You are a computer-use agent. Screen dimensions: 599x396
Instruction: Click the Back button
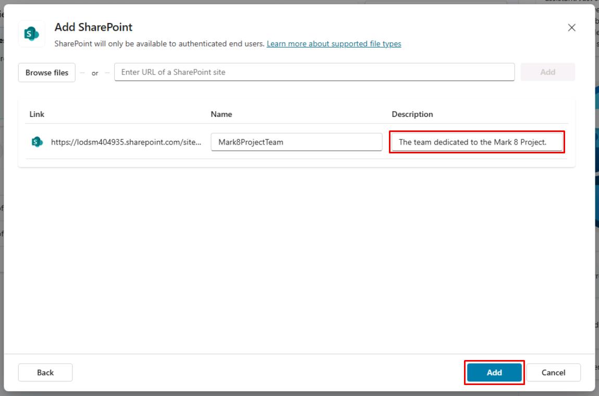pyautogui.click(x=45, y=372)
